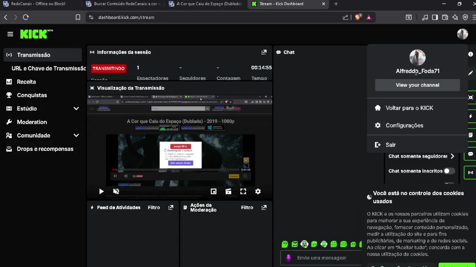Image resolution: width=476 pixels, height=267 pixels.
Task: Open Conquistas in the sidebar
Action: [32, 95]
